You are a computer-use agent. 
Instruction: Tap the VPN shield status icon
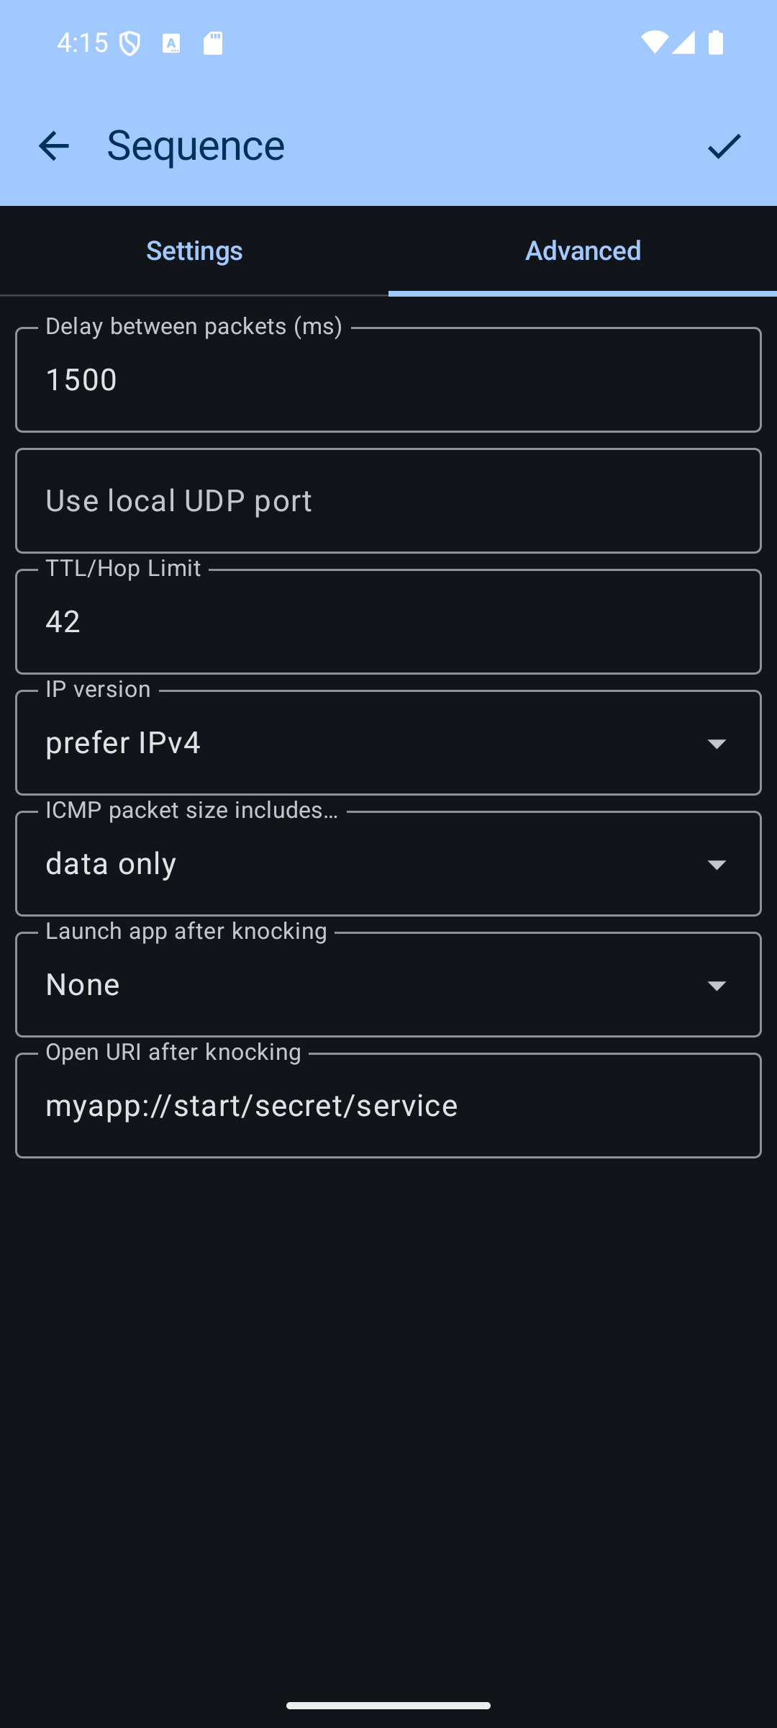(x=130, y=44)
